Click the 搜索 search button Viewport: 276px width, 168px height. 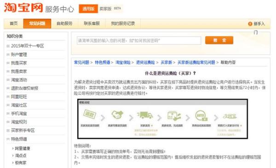click(219, 41)
